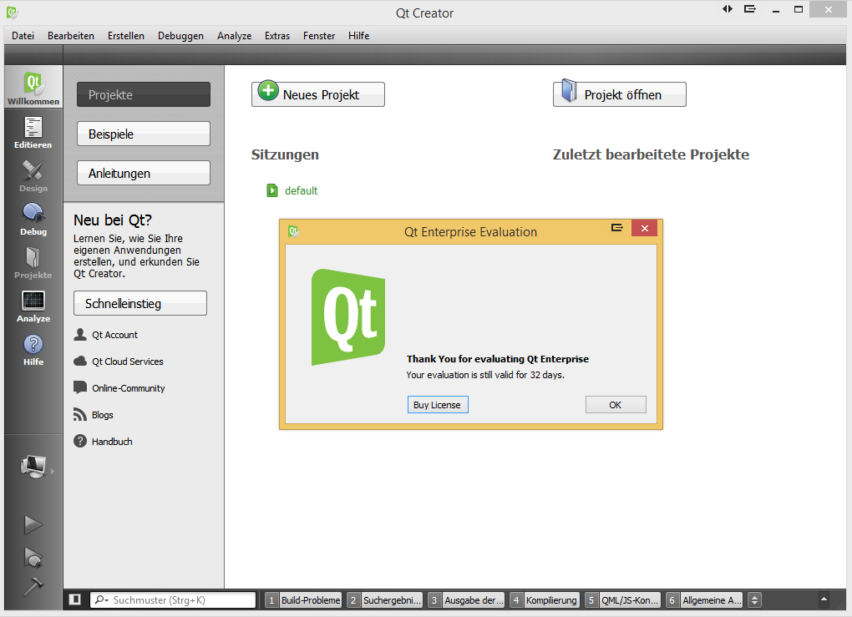
Task: Open the Projekte mode in sidebar
Action: click(x=33, y=264)
